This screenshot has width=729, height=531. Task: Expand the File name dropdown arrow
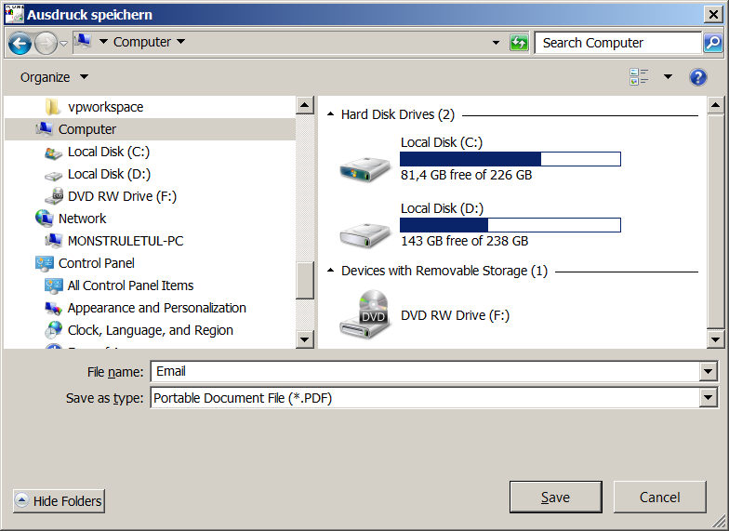coord(709,372)
